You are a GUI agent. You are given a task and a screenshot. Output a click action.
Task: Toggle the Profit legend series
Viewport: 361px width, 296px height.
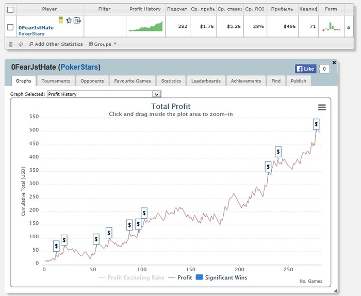[x=180, y=277]
